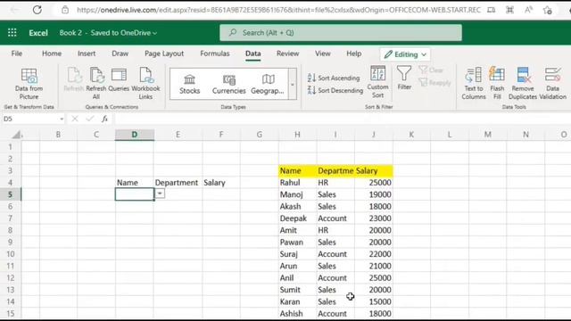Screen dimensions: 571x321
Task: Select column H header
Action: [297, 135]
